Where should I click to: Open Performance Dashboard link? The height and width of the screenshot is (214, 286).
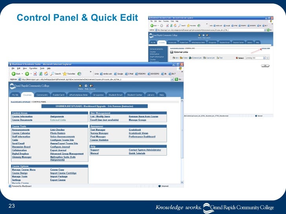[142, 137]
